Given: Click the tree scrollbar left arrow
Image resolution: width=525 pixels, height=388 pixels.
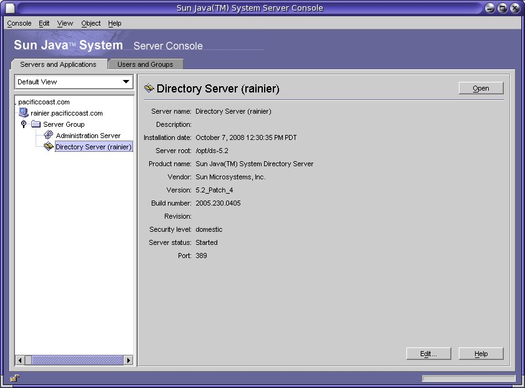Looking at the screenshot, I should [20, 360].
